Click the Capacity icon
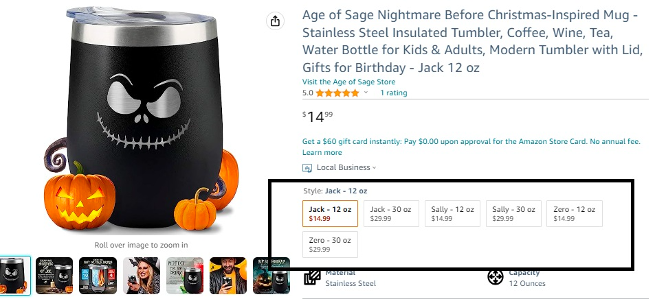 point(495,277)
